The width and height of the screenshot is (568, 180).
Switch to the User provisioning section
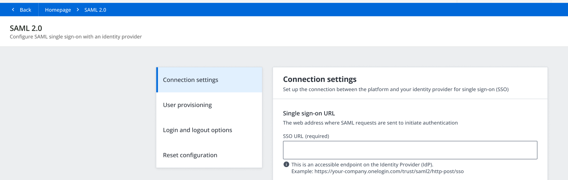pos(187,105)
